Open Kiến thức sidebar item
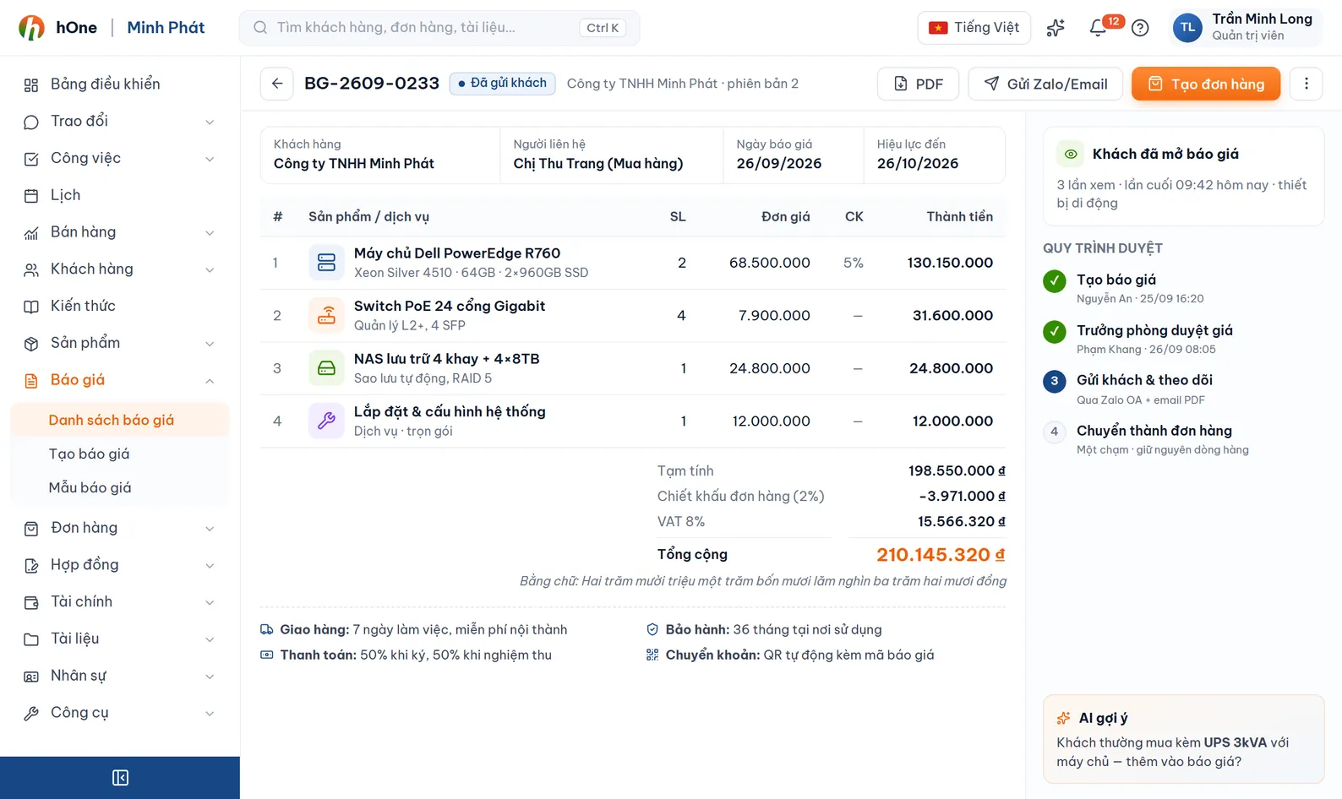Viewport: 1342px width, 799px height. click(120, 306)
